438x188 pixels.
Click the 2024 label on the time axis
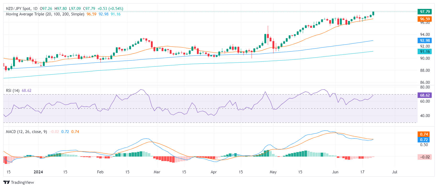click(38, 172)
